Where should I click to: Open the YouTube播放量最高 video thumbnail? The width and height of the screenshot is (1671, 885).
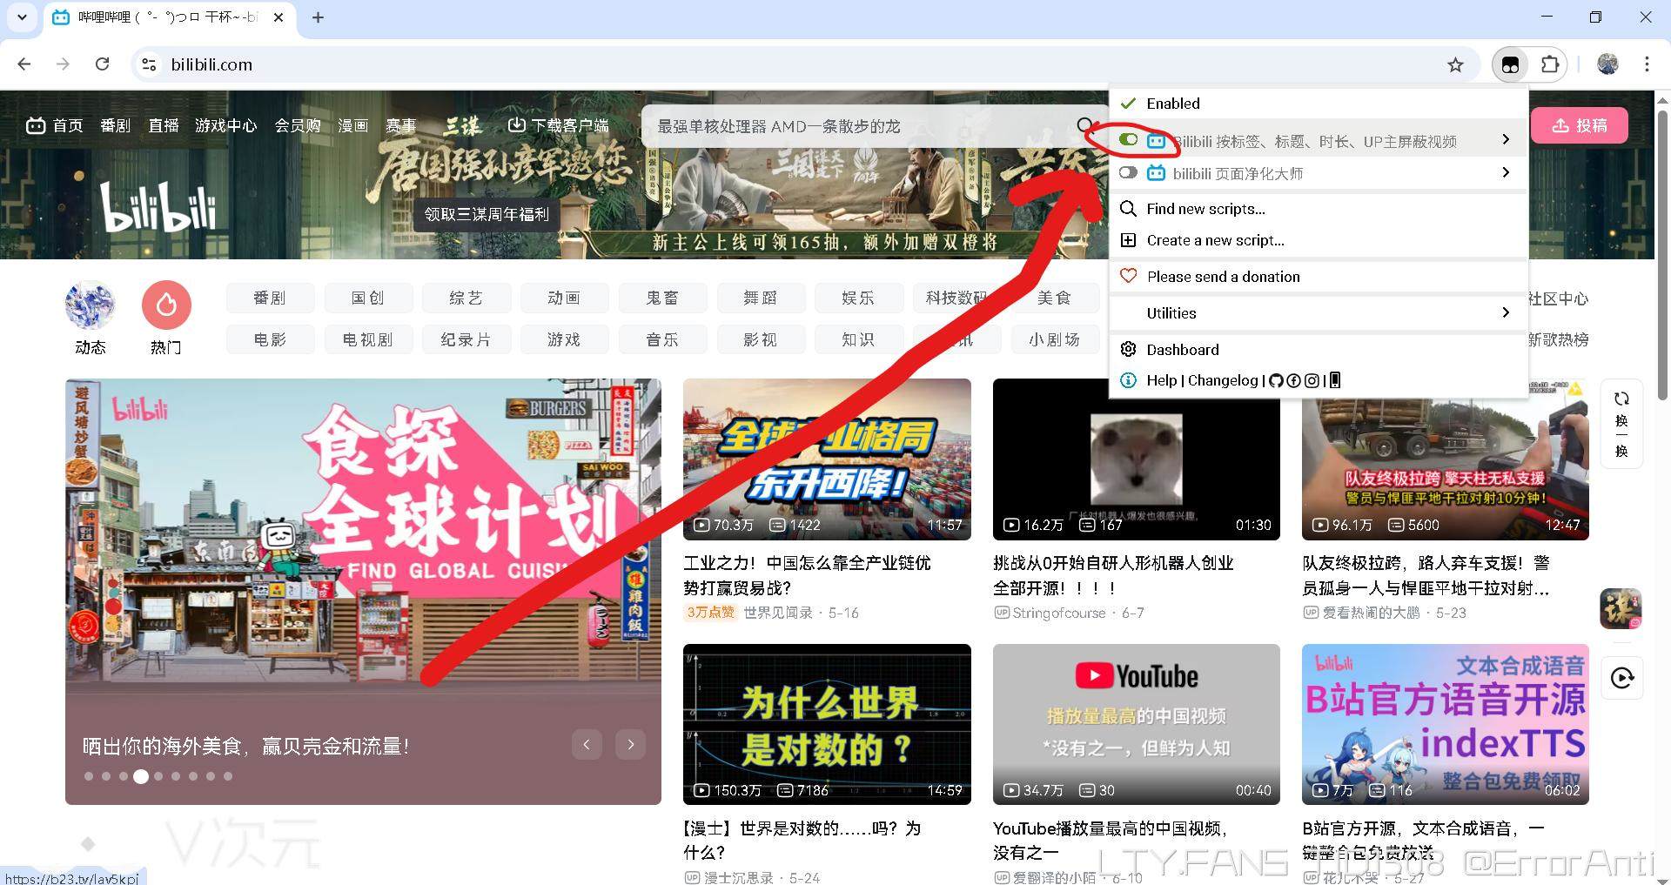point(1137,724)
